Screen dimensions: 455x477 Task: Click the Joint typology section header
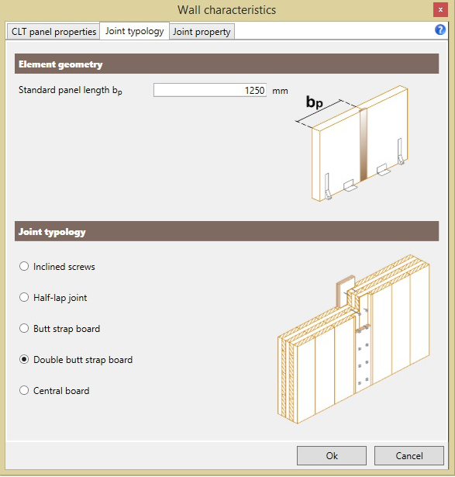227,231
